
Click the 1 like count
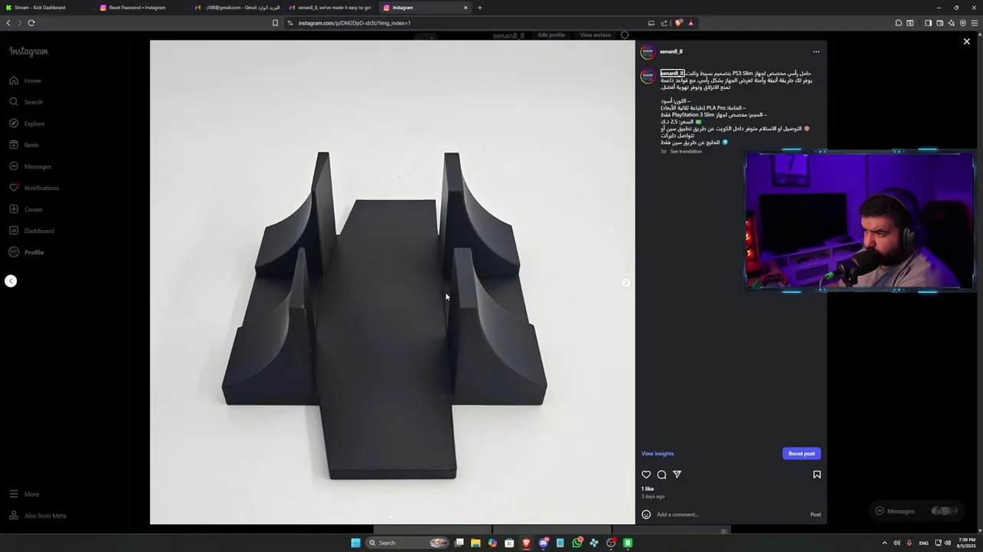click(x=647, y=489)
